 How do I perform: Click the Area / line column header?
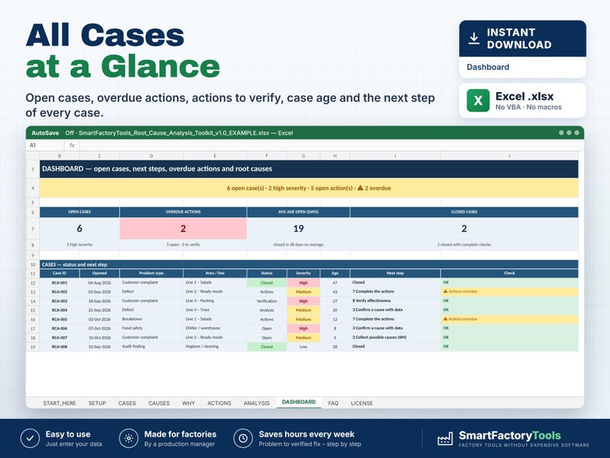click(x=215, y=273)
